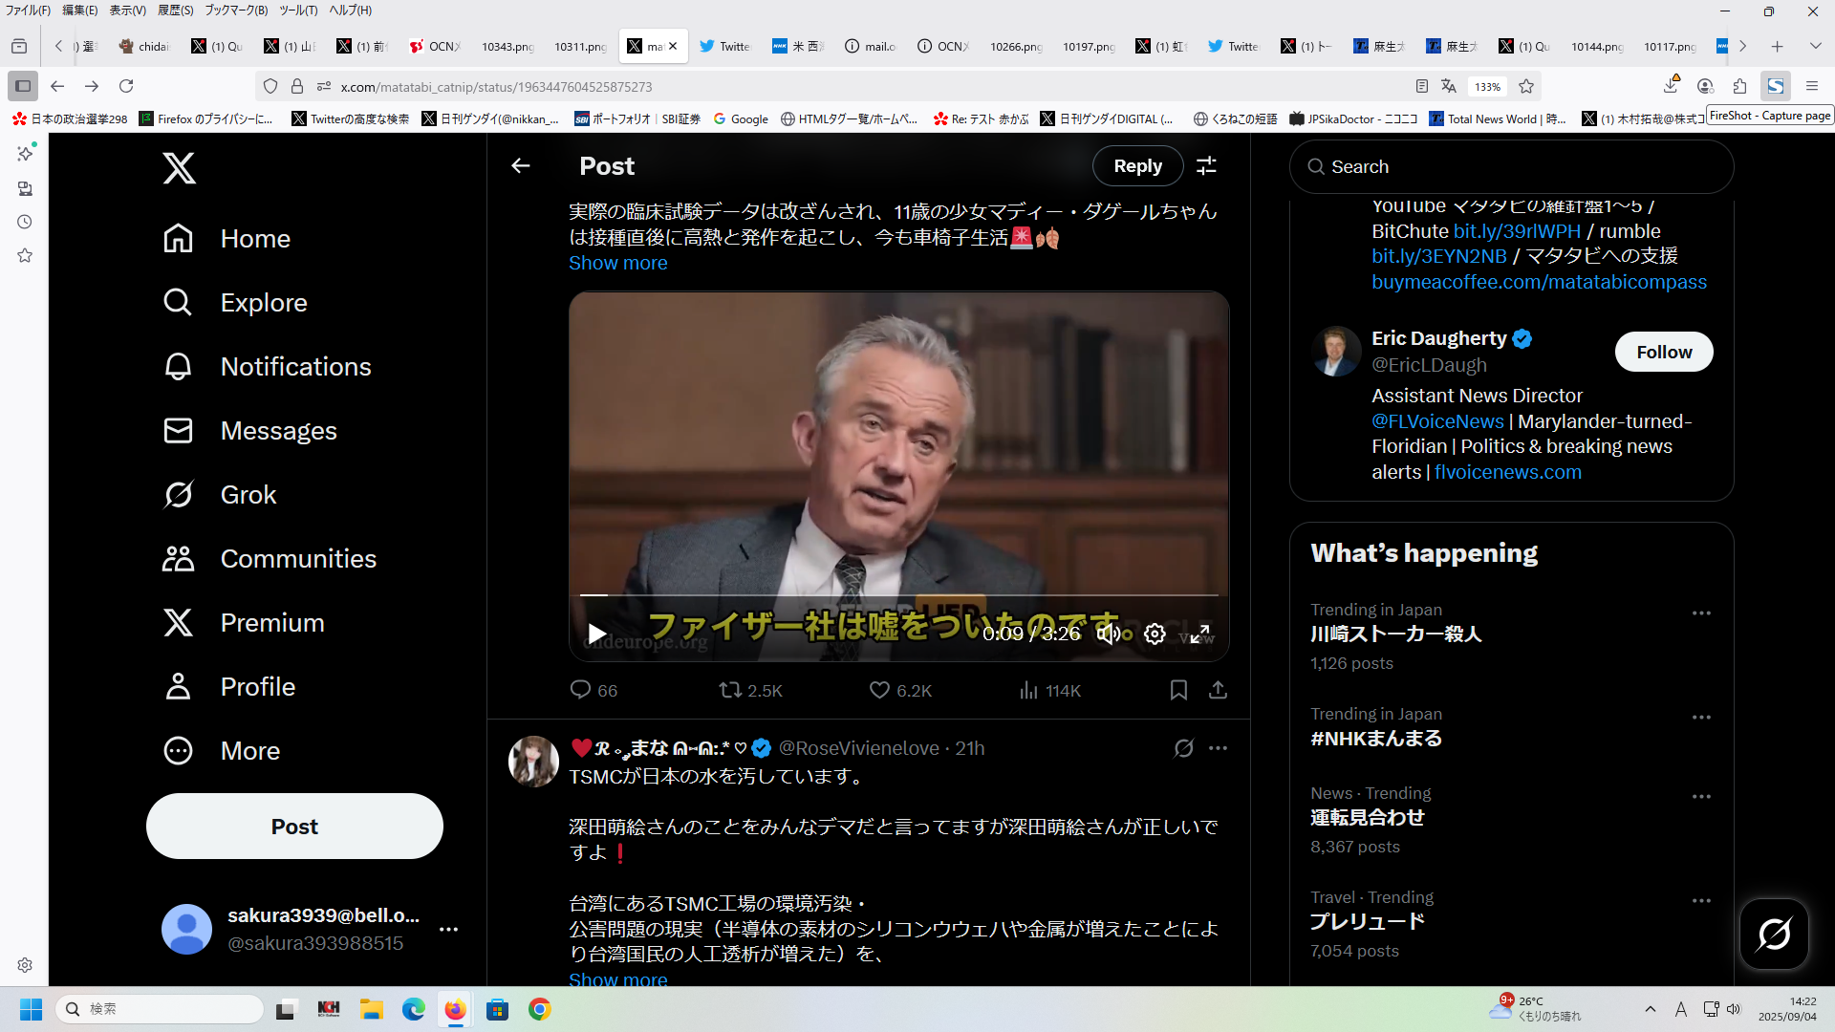Open the floating Grok button

pos(1773,934)
